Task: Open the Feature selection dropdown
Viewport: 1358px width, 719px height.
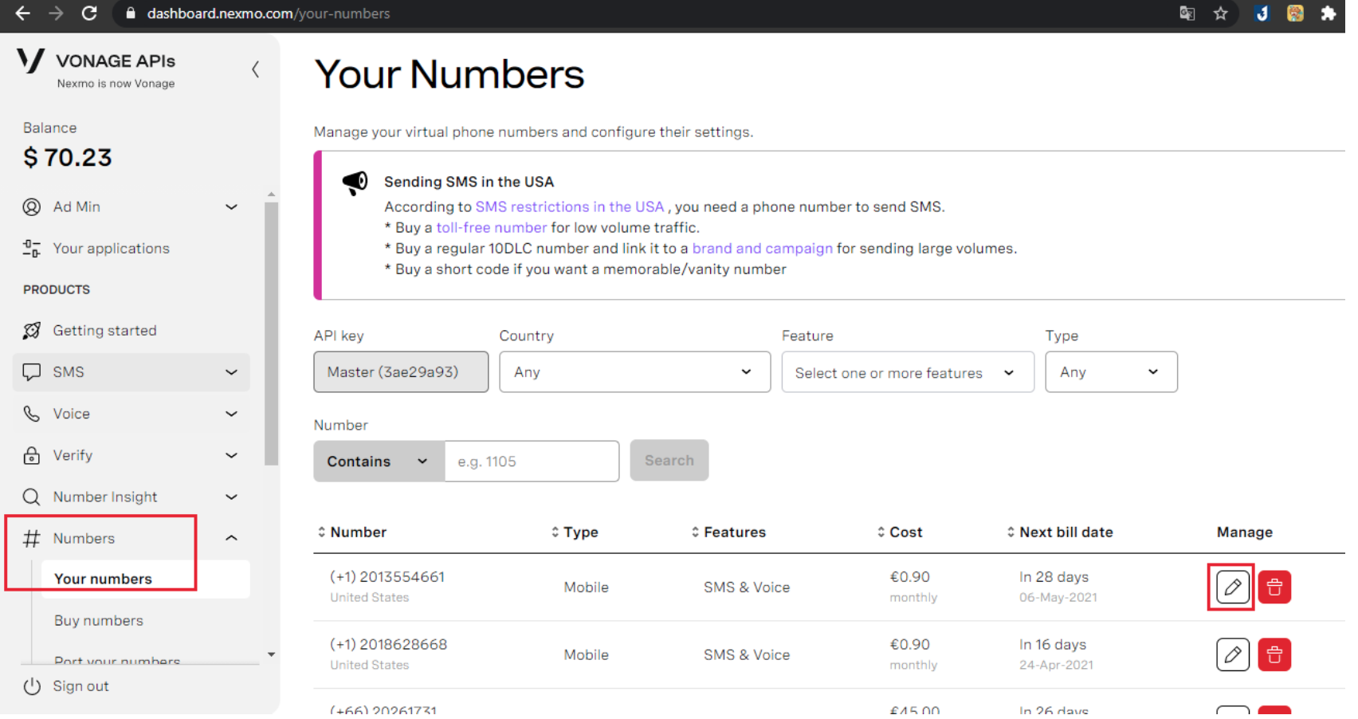Action: [x=907, y=372]
